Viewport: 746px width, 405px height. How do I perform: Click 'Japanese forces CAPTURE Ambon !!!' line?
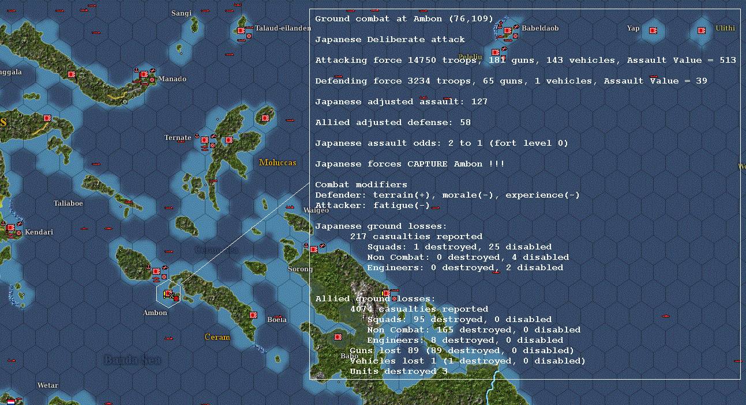[410, 164]
